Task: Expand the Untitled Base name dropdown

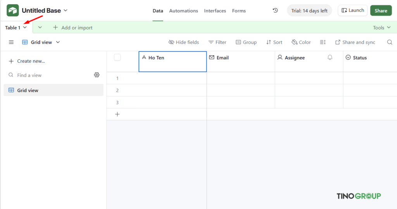Action: point(66,10)
